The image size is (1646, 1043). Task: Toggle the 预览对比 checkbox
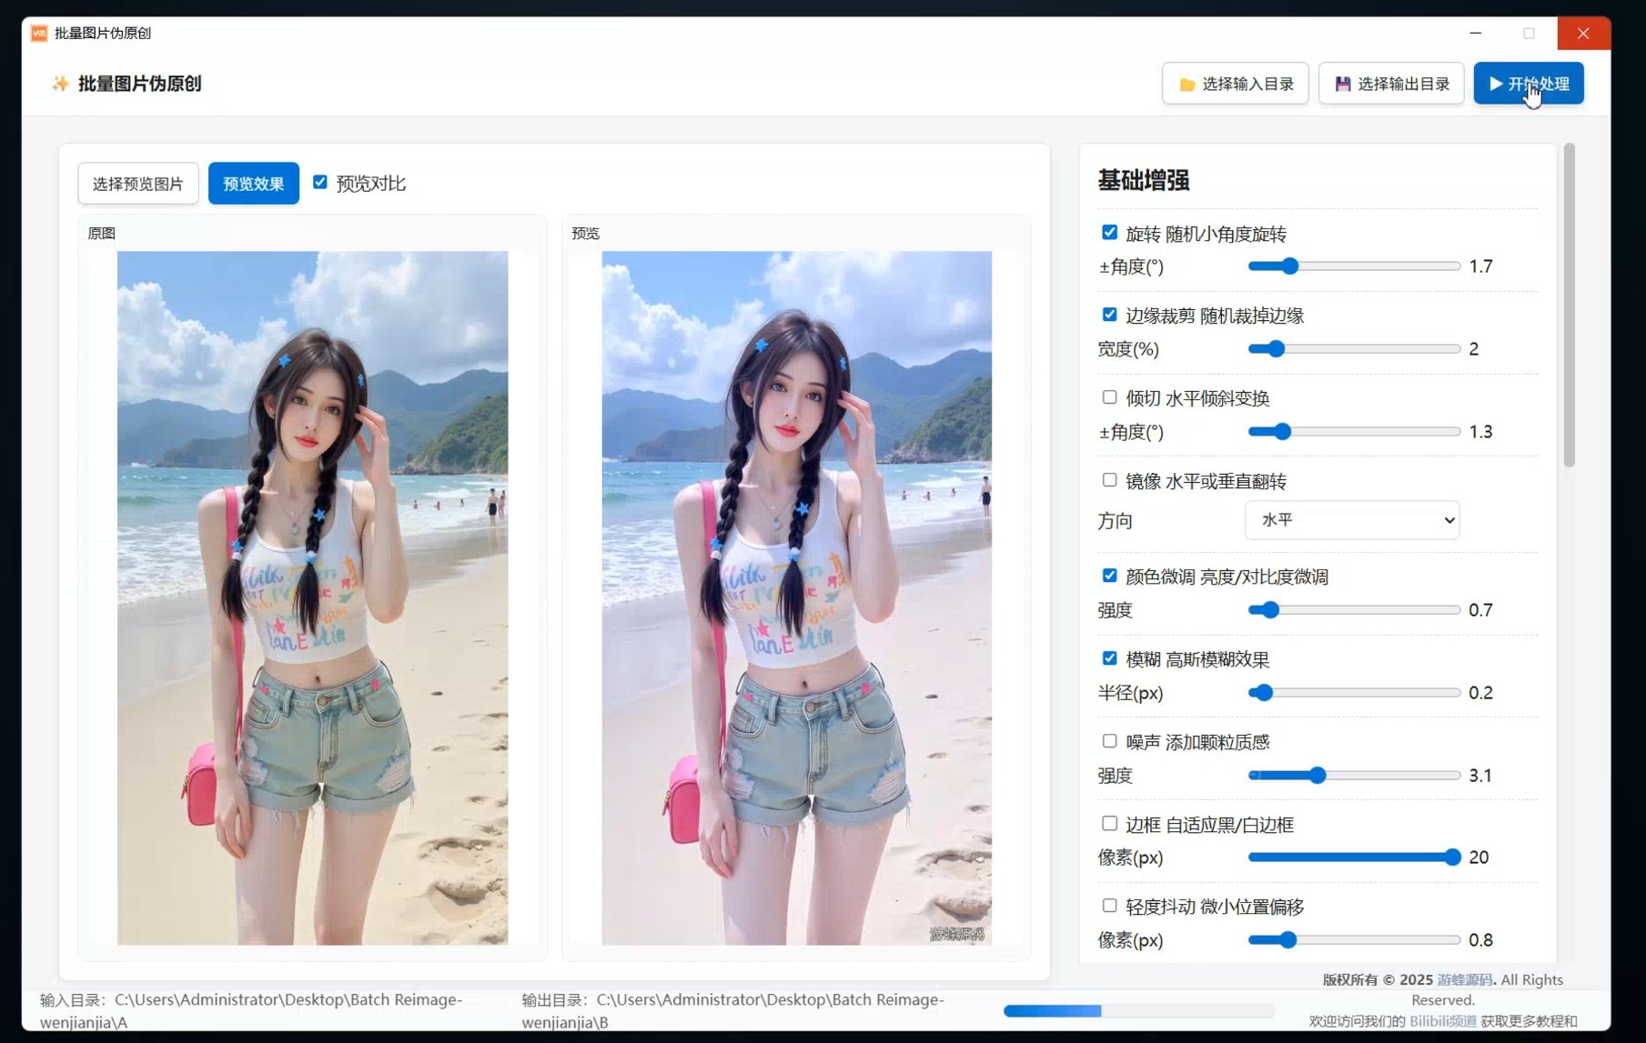(320, 182)
